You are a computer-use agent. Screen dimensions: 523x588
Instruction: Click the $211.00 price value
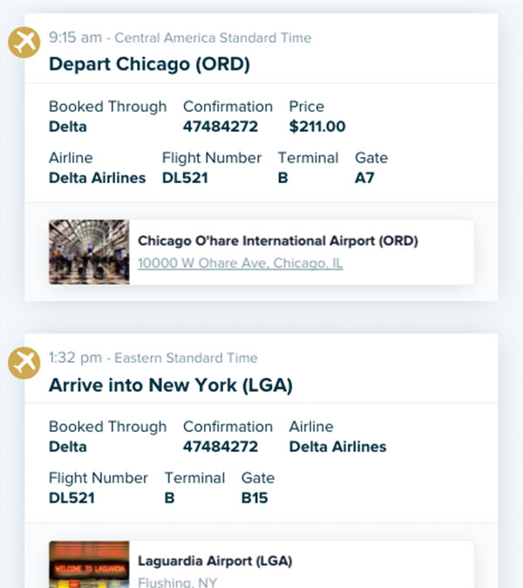pyautogui.click(x=317, y=126)
